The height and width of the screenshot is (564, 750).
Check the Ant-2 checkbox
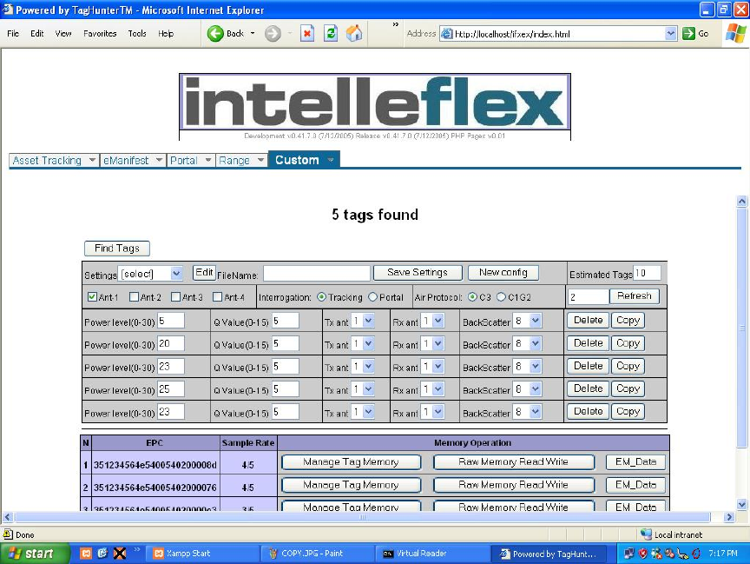click(134, 297)
